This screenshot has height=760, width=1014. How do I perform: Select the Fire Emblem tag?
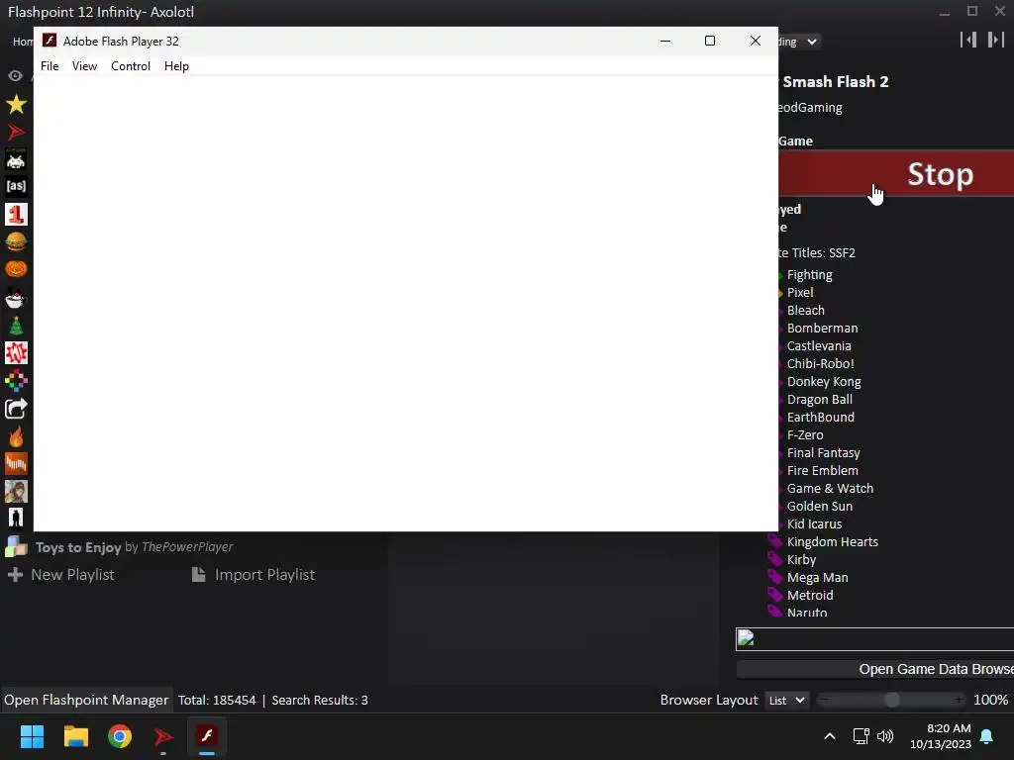[822, 470]
